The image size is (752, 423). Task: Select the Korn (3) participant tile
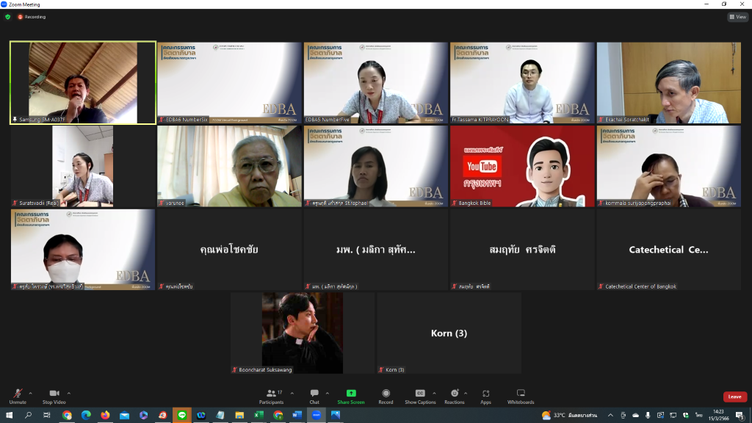(449, 333)
